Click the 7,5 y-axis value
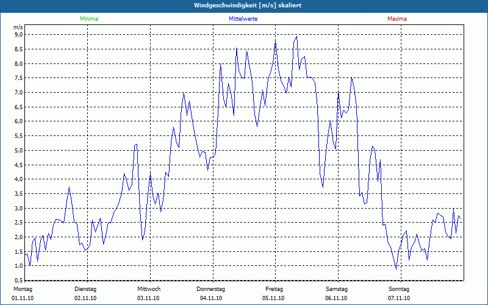Screen dimensions: 488x305 coord(19,78)
